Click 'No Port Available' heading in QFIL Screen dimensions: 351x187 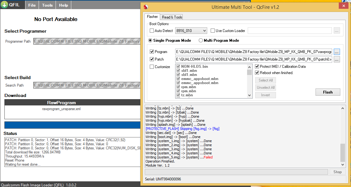(56, 19)
